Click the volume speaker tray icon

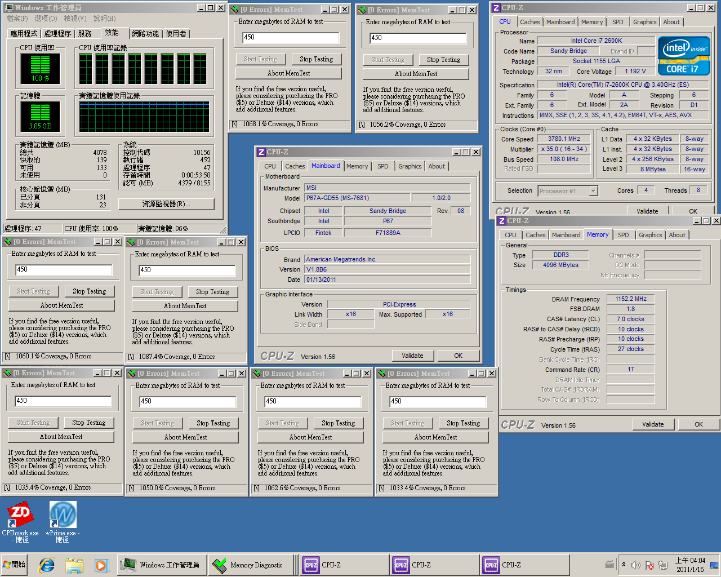point(636,565)
